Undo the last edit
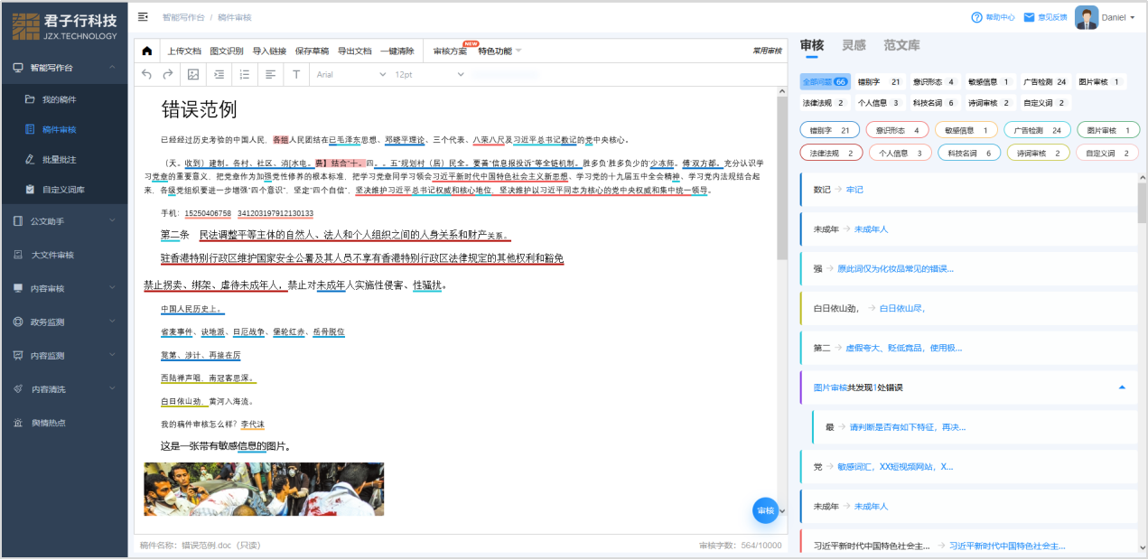 (x=146, y=74)
